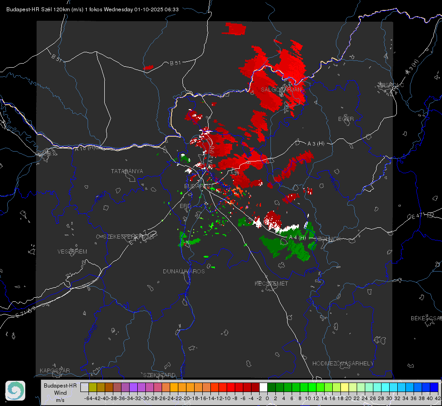Click the EGER city label
442x406 pixels.
pos(346,119)
